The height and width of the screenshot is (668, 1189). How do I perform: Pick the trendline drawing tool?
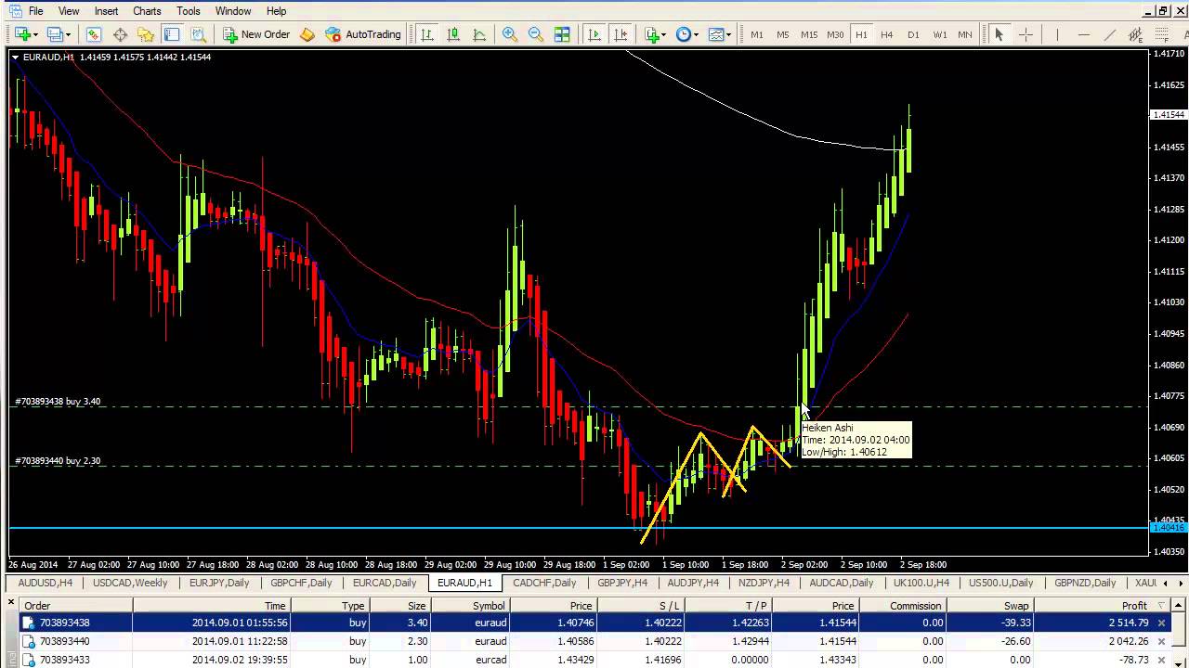click(x=1109, y=34)
